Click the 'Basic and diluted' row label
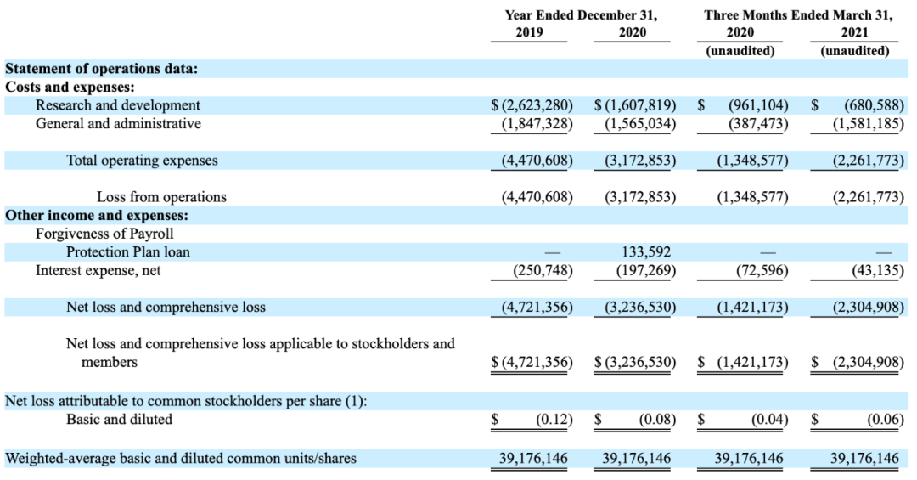 (x=119, y=419)
